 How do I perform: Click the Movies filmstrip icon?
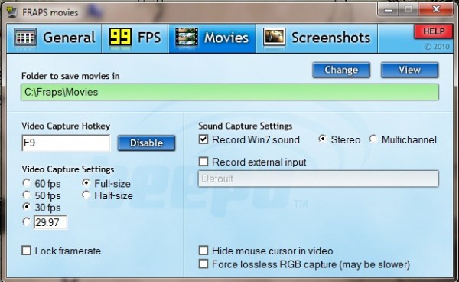(187, 38)
